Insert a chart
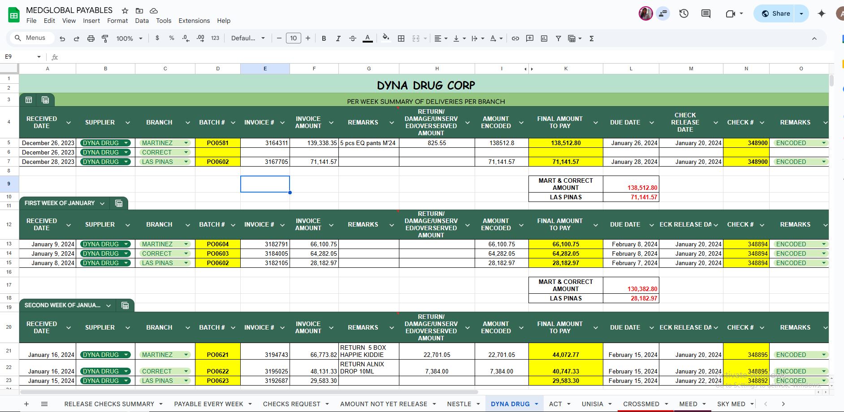This screenshot has height=412, width=844. (x=544, y=39)
